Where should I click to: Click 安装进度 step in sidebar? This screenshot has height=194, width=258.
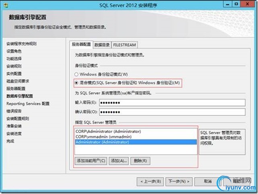(x=14, y=133)
